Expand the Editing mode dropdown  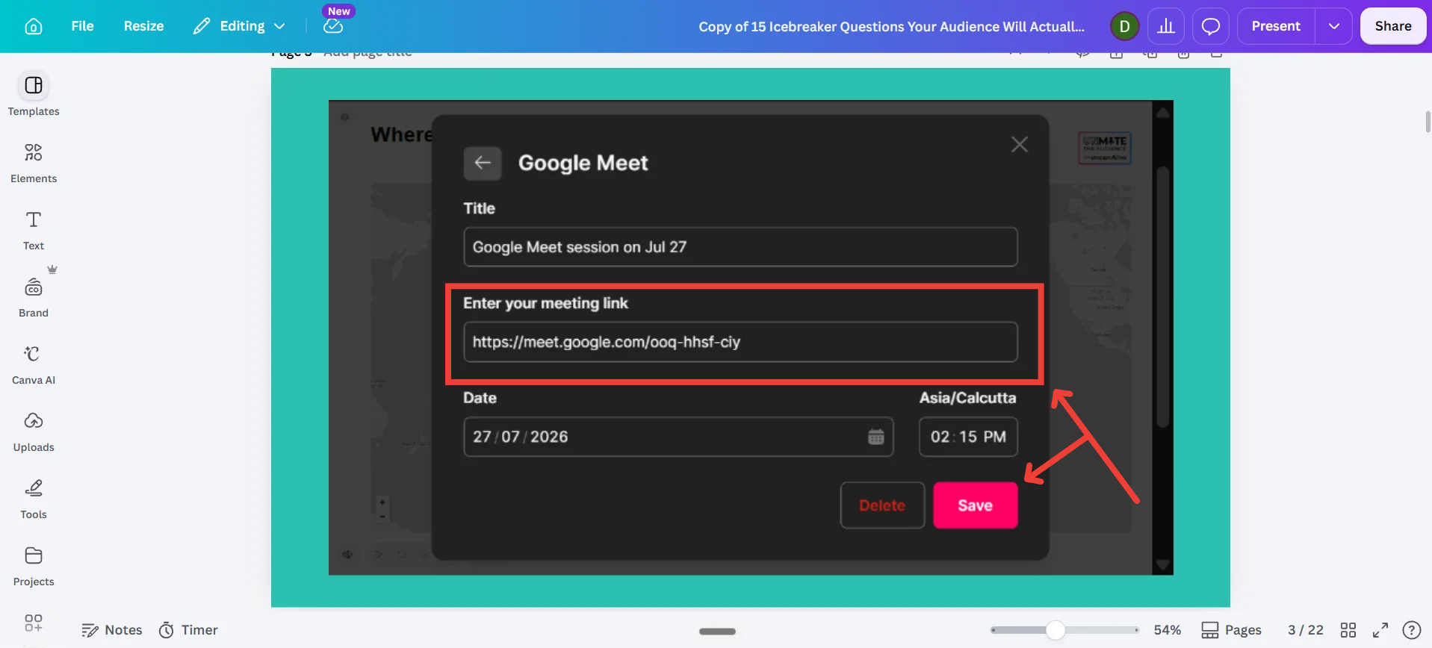coord(239,26)
